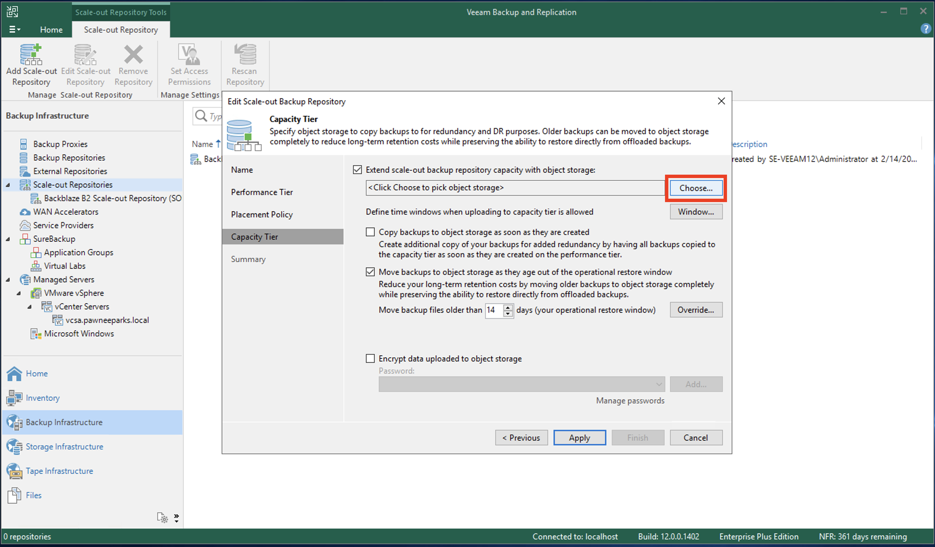Viewport: 935px width, 547px height.
Task: Click the Edit Scale-out Repository icon
Action: click(85, 54)
